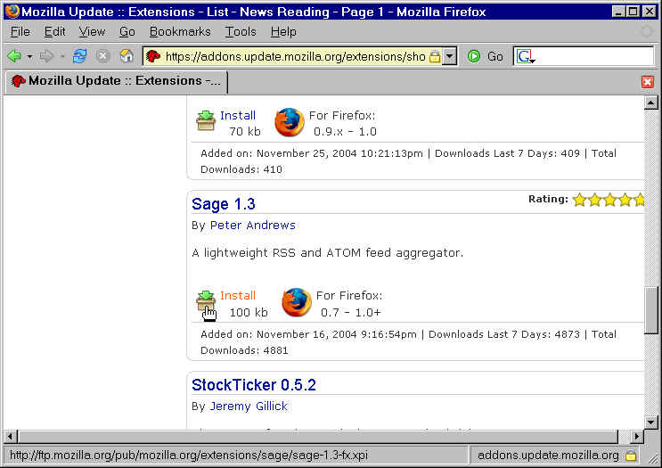Select the Mozilla Update Extensions tab
This screenshot has height=468, width=662.
116,81
